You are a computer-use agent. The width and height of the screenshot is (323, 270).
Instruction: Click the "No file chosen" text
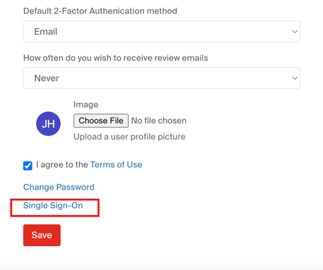[159, 121]
